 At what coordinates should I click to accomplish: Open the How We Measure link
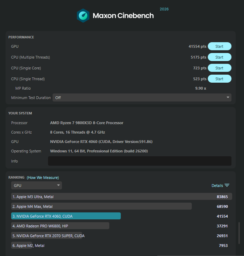coord(43,178)
